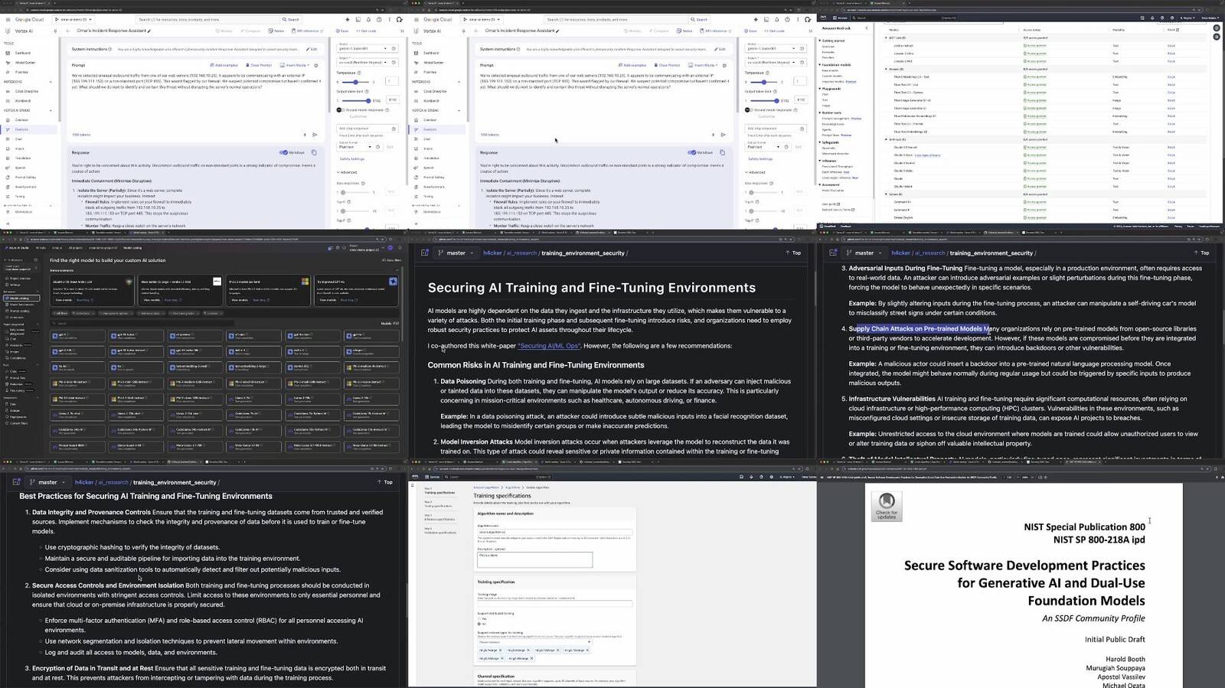Click the Check for updates badge on NIST document

887,506
